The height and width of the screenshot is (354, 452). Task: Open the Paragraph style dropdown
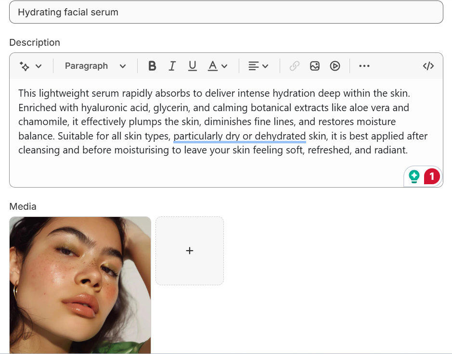coord(95,66)
